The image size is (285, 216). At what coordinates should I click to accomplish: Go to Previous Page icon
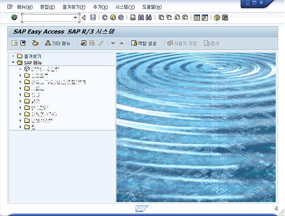(169, 18)
